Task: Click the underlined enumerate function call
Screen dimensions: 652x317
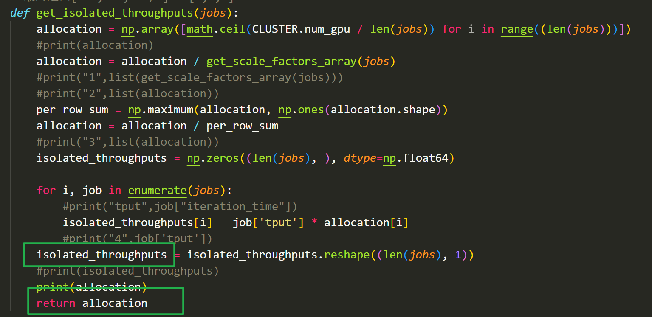Action: [157, 190]
